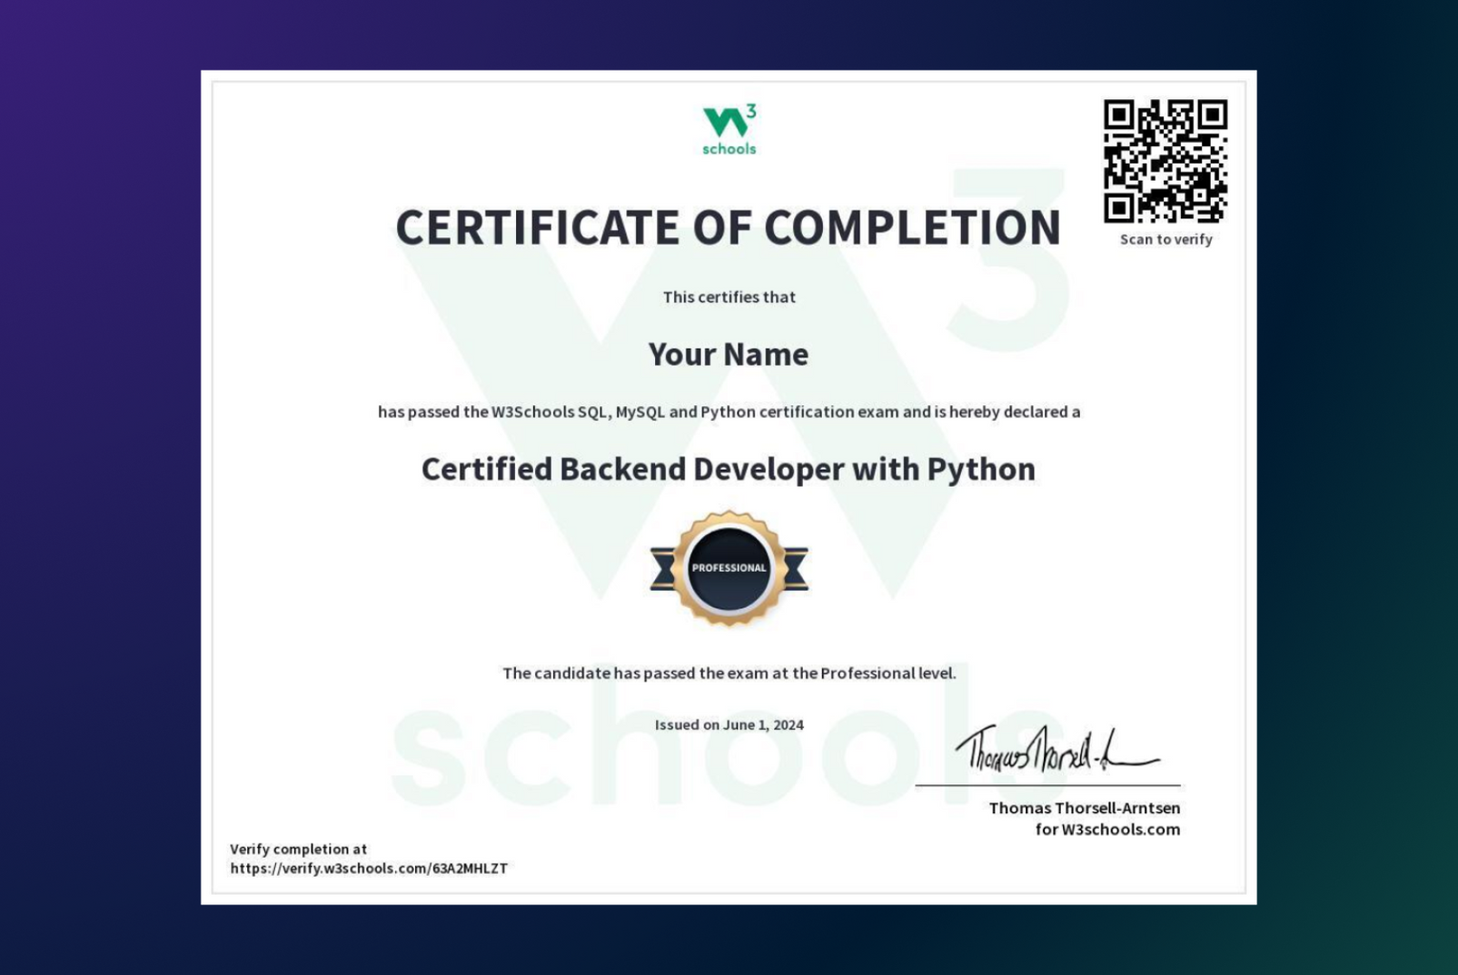
Task: Select the 'Issued on June 1, 2024' text
Action: tap(729, 724)
